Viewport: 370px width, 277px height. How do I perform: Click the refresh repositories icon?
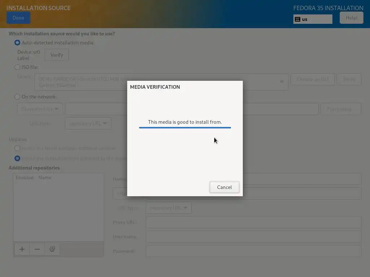point(52,249)
